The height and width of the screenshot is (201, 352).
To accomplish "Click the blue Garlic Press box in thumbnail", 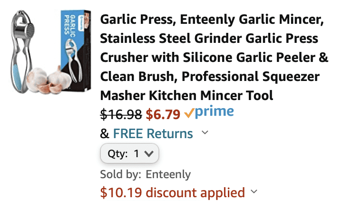I will click(x=76, y=50).
